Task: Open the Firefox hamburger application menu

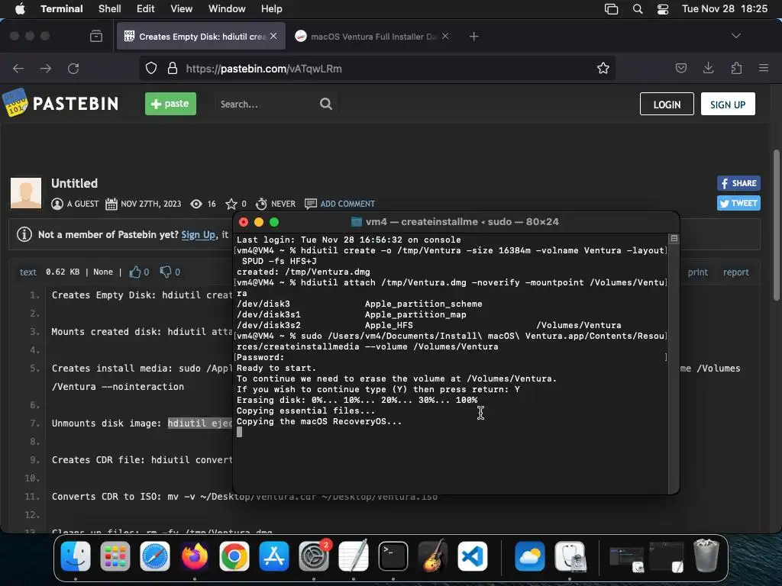Action: [x=764, y=68]
